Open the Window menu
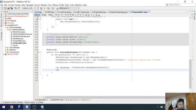The width and height of the screenshot is (196, 110). tap(78, 5)
